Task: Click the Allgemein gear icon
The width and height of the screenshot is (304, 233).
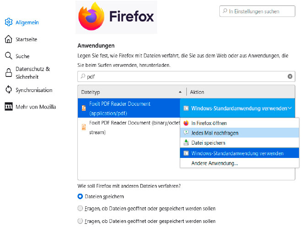Action: pos(9,22)
